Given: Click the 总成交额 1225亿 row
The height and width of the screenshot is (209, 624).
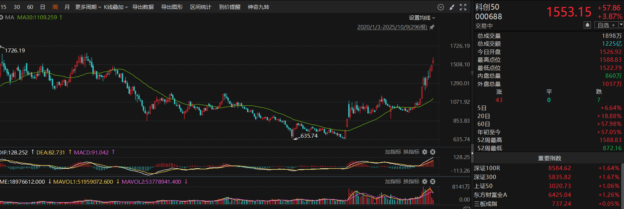Looking at the screenshot, I should pos(549,44).
